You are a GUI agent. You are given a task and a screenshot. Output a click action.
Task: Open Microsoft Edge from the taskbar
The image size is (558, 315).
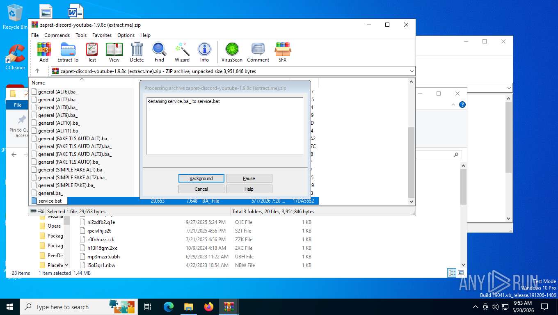169,307
